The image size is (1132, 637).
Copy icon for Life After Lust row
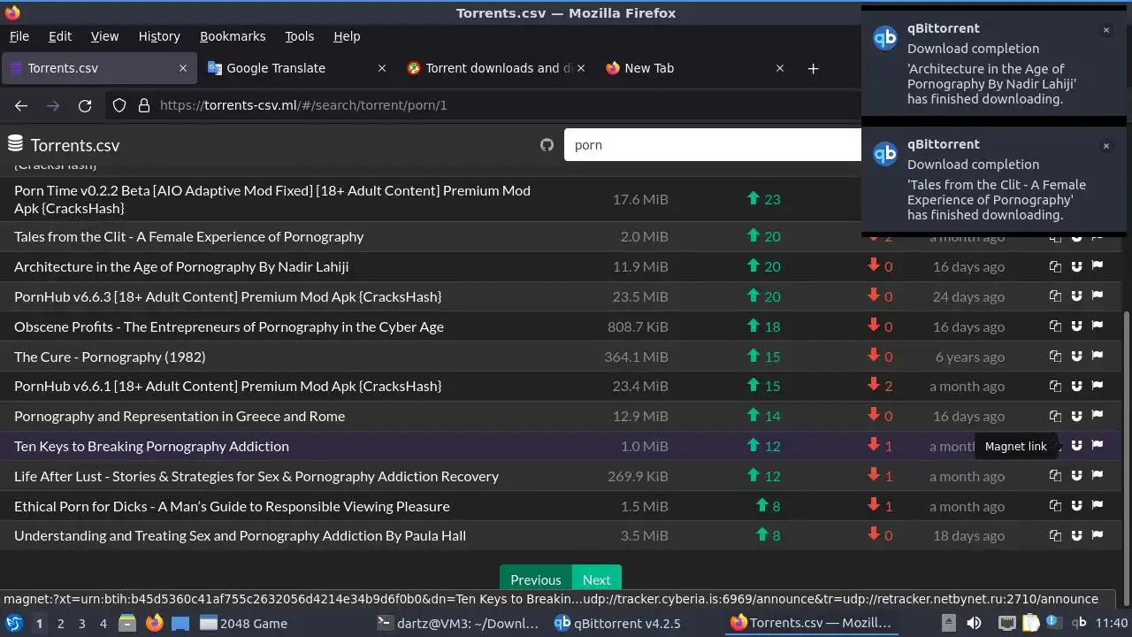pos(1055,475)
